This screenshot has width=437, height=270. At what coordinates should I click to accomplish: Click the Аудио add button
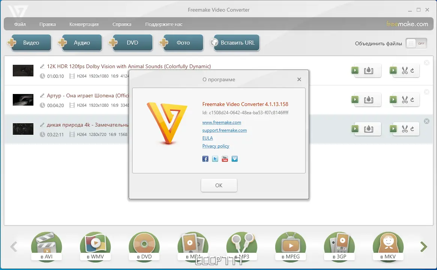pyautogui.click(x=80, y=43)
